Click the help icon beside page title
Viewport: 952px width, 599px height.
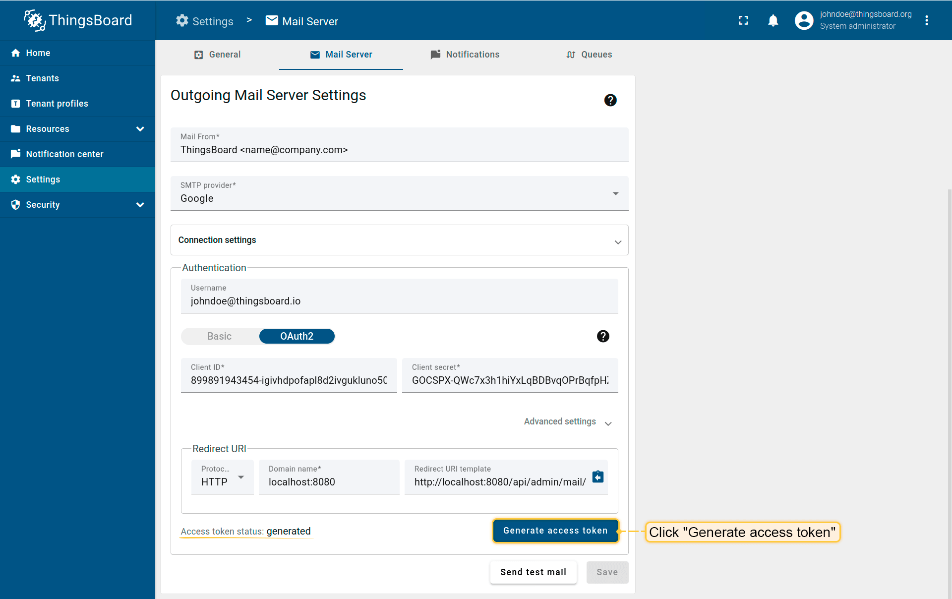click(610, 100)
